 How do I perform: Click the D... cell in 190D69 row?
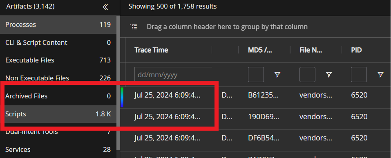coord(227,117)
